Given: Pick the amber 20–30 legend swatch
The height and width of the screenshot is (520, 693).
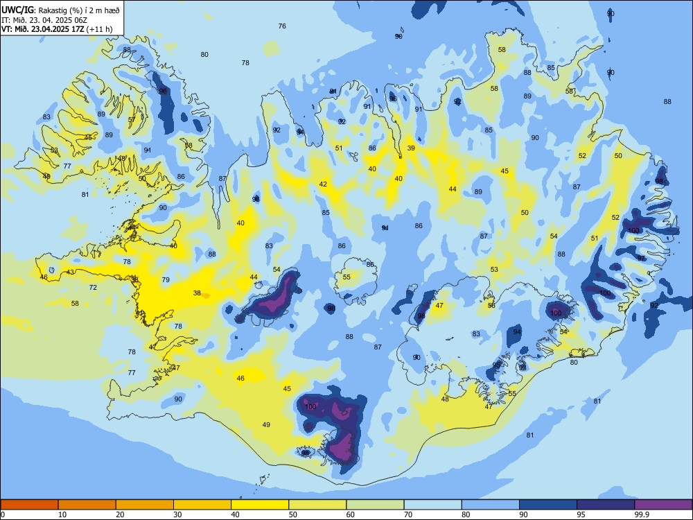Looking at the screenshot, I should 145,505.
